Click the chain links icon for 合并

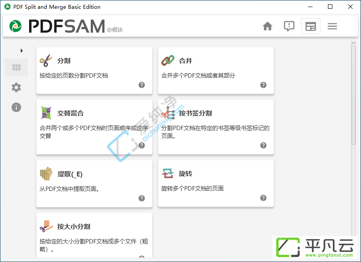[167, 60]
